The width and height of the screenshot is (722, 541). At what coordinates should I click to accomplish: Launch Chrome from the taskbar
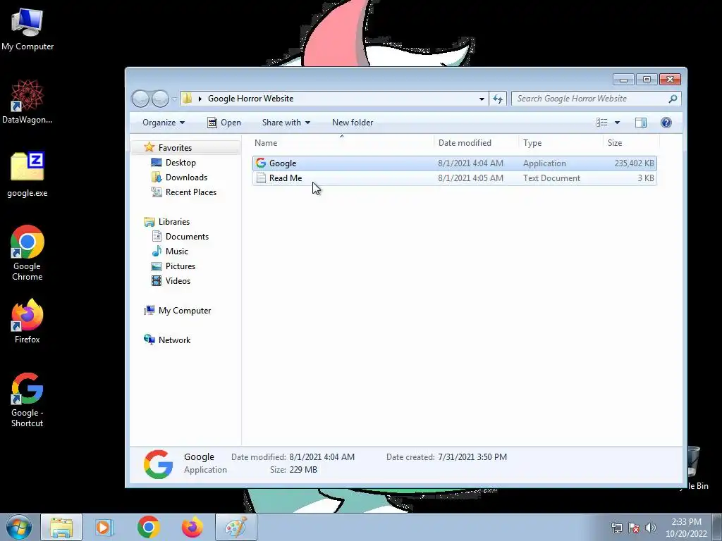[x=148, y=527]
